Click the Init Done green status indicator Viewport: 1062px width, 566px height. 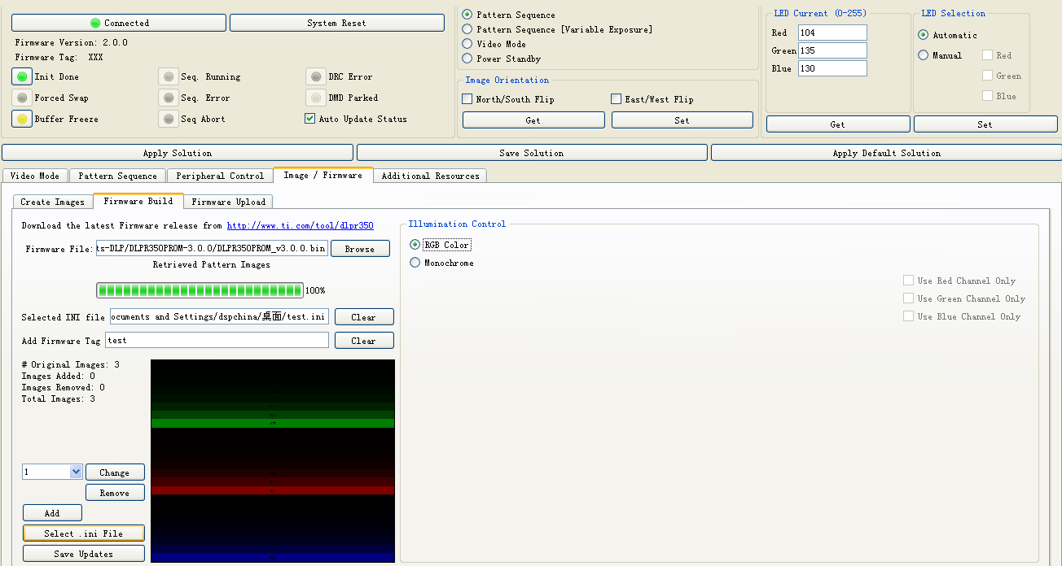pos(22,76)
